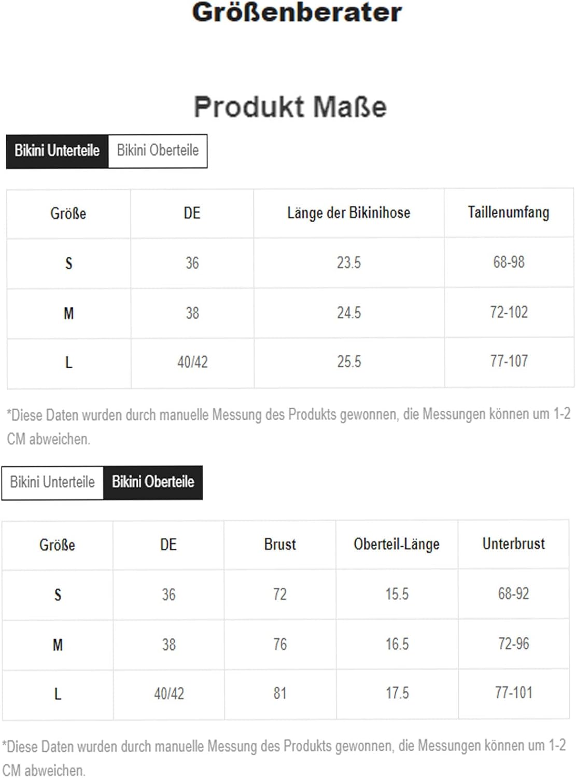Click the Produkt Maße title

point(290,107)
